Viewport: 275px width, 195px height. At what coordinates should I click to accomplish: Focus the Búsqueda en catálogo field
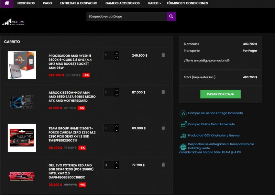(x=126, y=16)
